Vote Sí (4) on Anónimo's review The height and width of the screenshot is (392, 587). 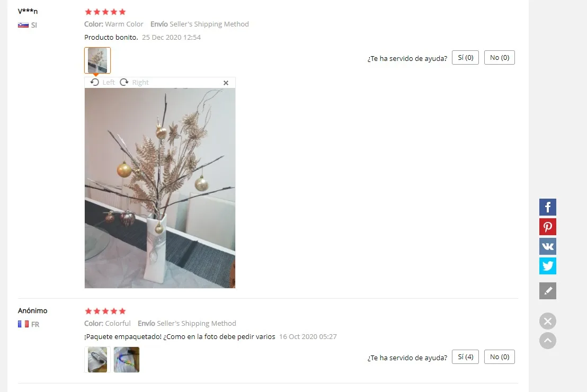pyautogui.click(x=465, y=357)
